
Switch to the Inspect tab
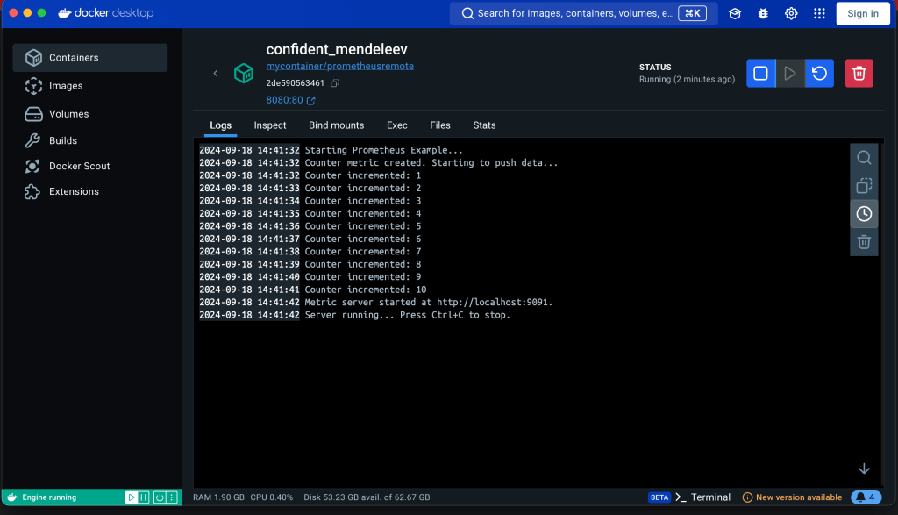point(270,125)
